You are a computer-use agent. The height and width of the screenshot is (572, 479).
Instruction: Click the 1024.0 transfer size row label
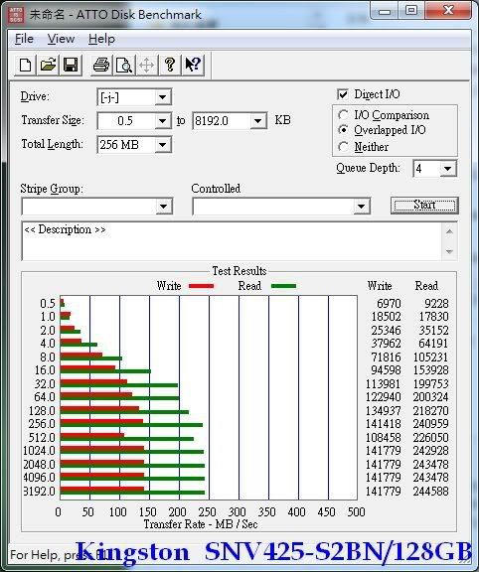click(39, 451)
